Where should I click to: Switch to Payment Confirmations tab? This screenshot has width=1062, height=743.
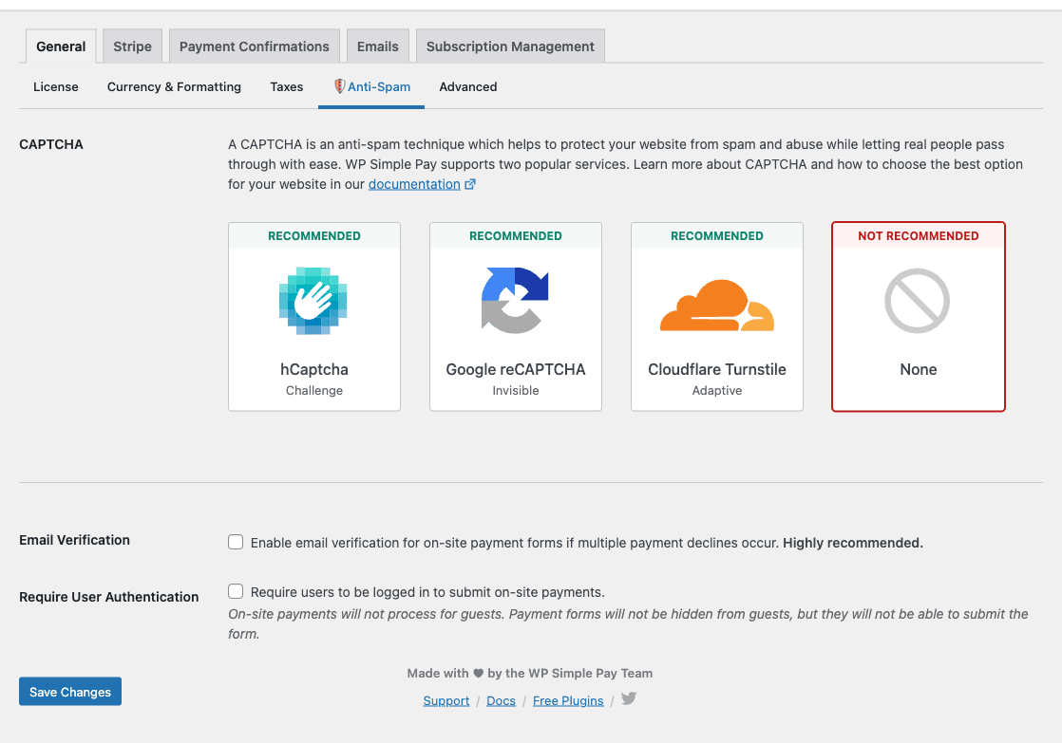tap(254, 46)
